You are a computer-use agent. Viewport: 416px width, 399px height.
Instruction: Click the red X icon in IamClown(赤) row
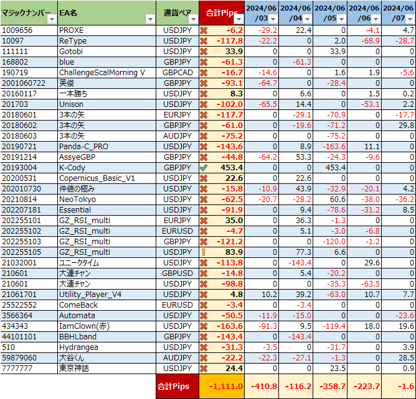pos(204,326)
